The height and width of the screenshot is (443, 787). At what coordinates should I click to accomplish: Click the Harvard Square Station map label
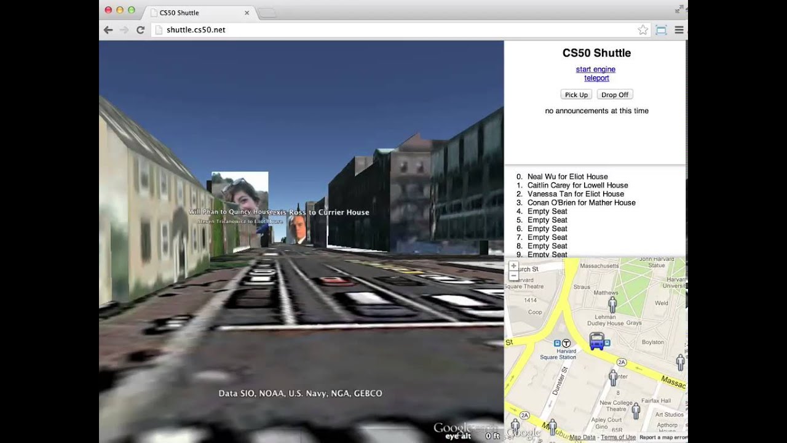(x=558, y=354)
